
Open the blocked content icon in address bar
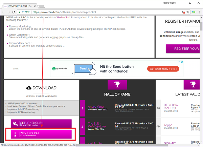click(183, 12)
